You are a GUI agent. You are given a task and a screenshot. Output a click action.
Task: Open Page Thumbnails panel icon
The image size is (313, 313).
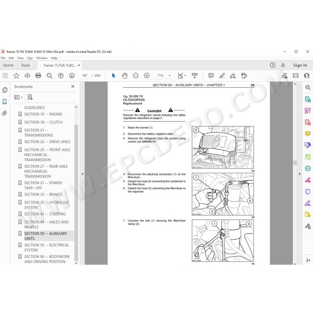[5, 90]
